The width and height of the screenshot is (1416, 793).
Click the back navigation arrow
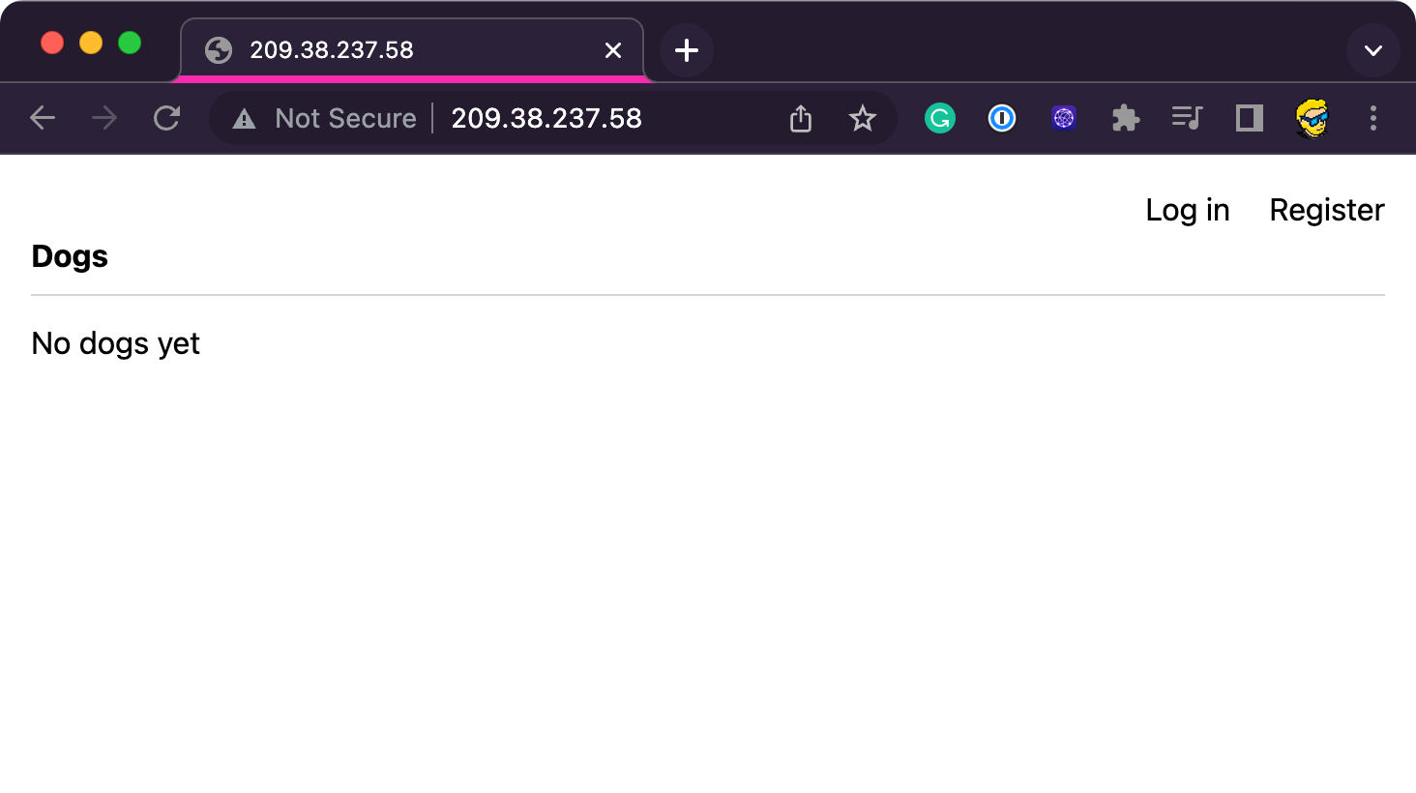pyautogui.click(x=43, y=118)
